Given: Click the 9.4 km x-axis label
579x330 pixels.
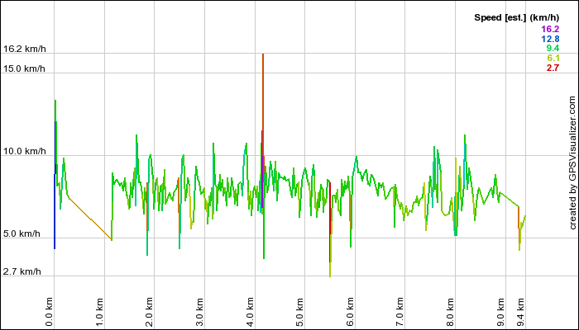Looking at the screenshot, I should click(520, 313).
